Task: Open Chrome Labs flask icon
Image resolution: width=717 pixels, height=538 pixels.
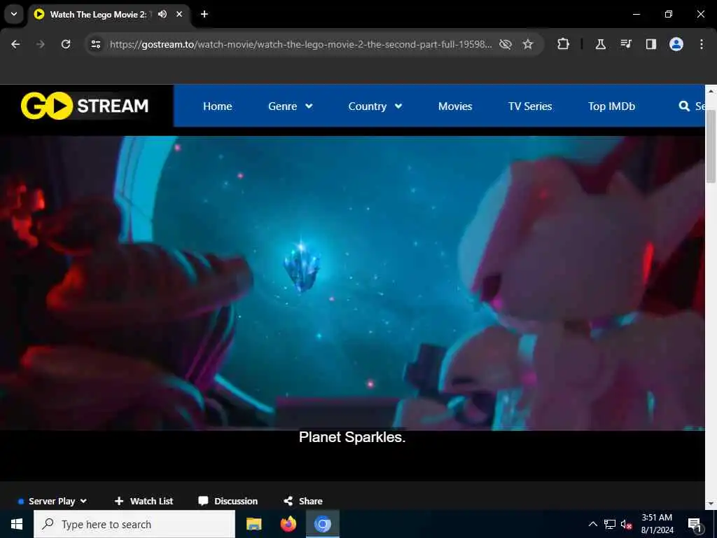Action: tap(600, 44)
